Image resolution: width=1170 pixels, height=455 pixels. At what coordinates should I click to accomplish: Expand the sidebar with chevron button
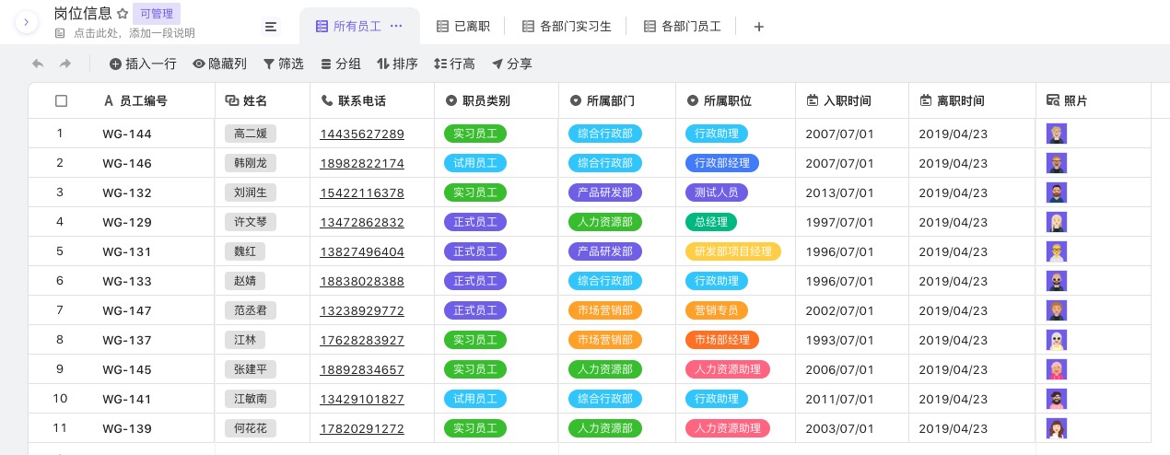pos(27,22)
